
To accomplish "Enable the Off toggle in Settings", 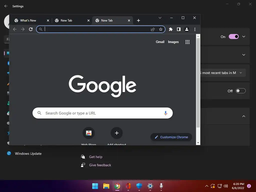I will coord(241,91).
